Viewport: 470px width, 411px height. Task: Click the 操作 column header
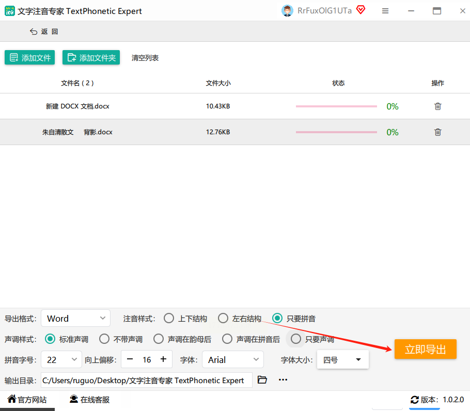(437, 83)
